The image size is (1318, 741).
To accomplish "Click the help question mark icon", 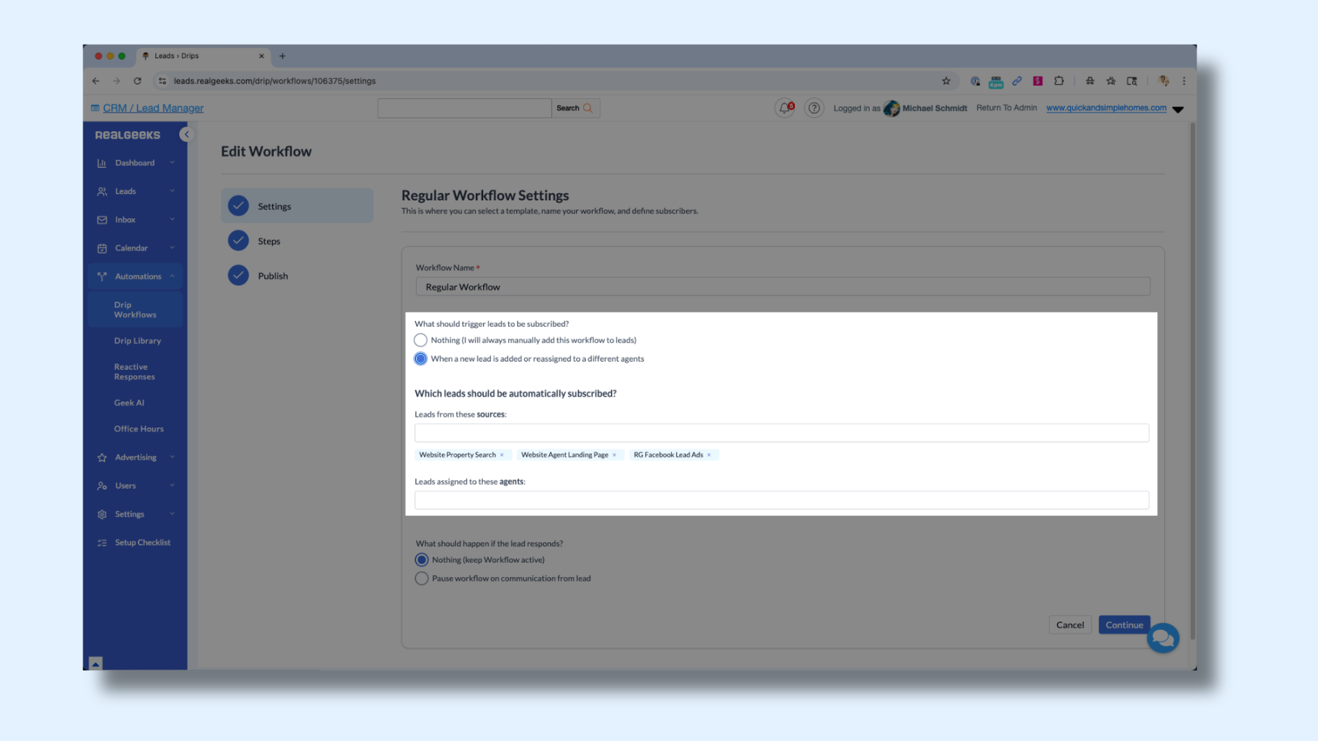I will (813, 108).
